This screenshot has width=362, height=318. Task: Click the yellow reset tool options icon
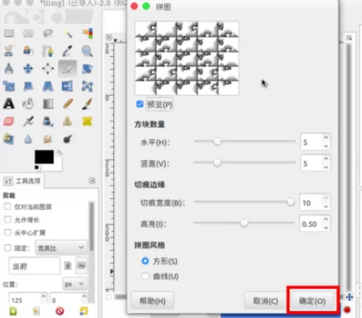(x=83, y=311)
